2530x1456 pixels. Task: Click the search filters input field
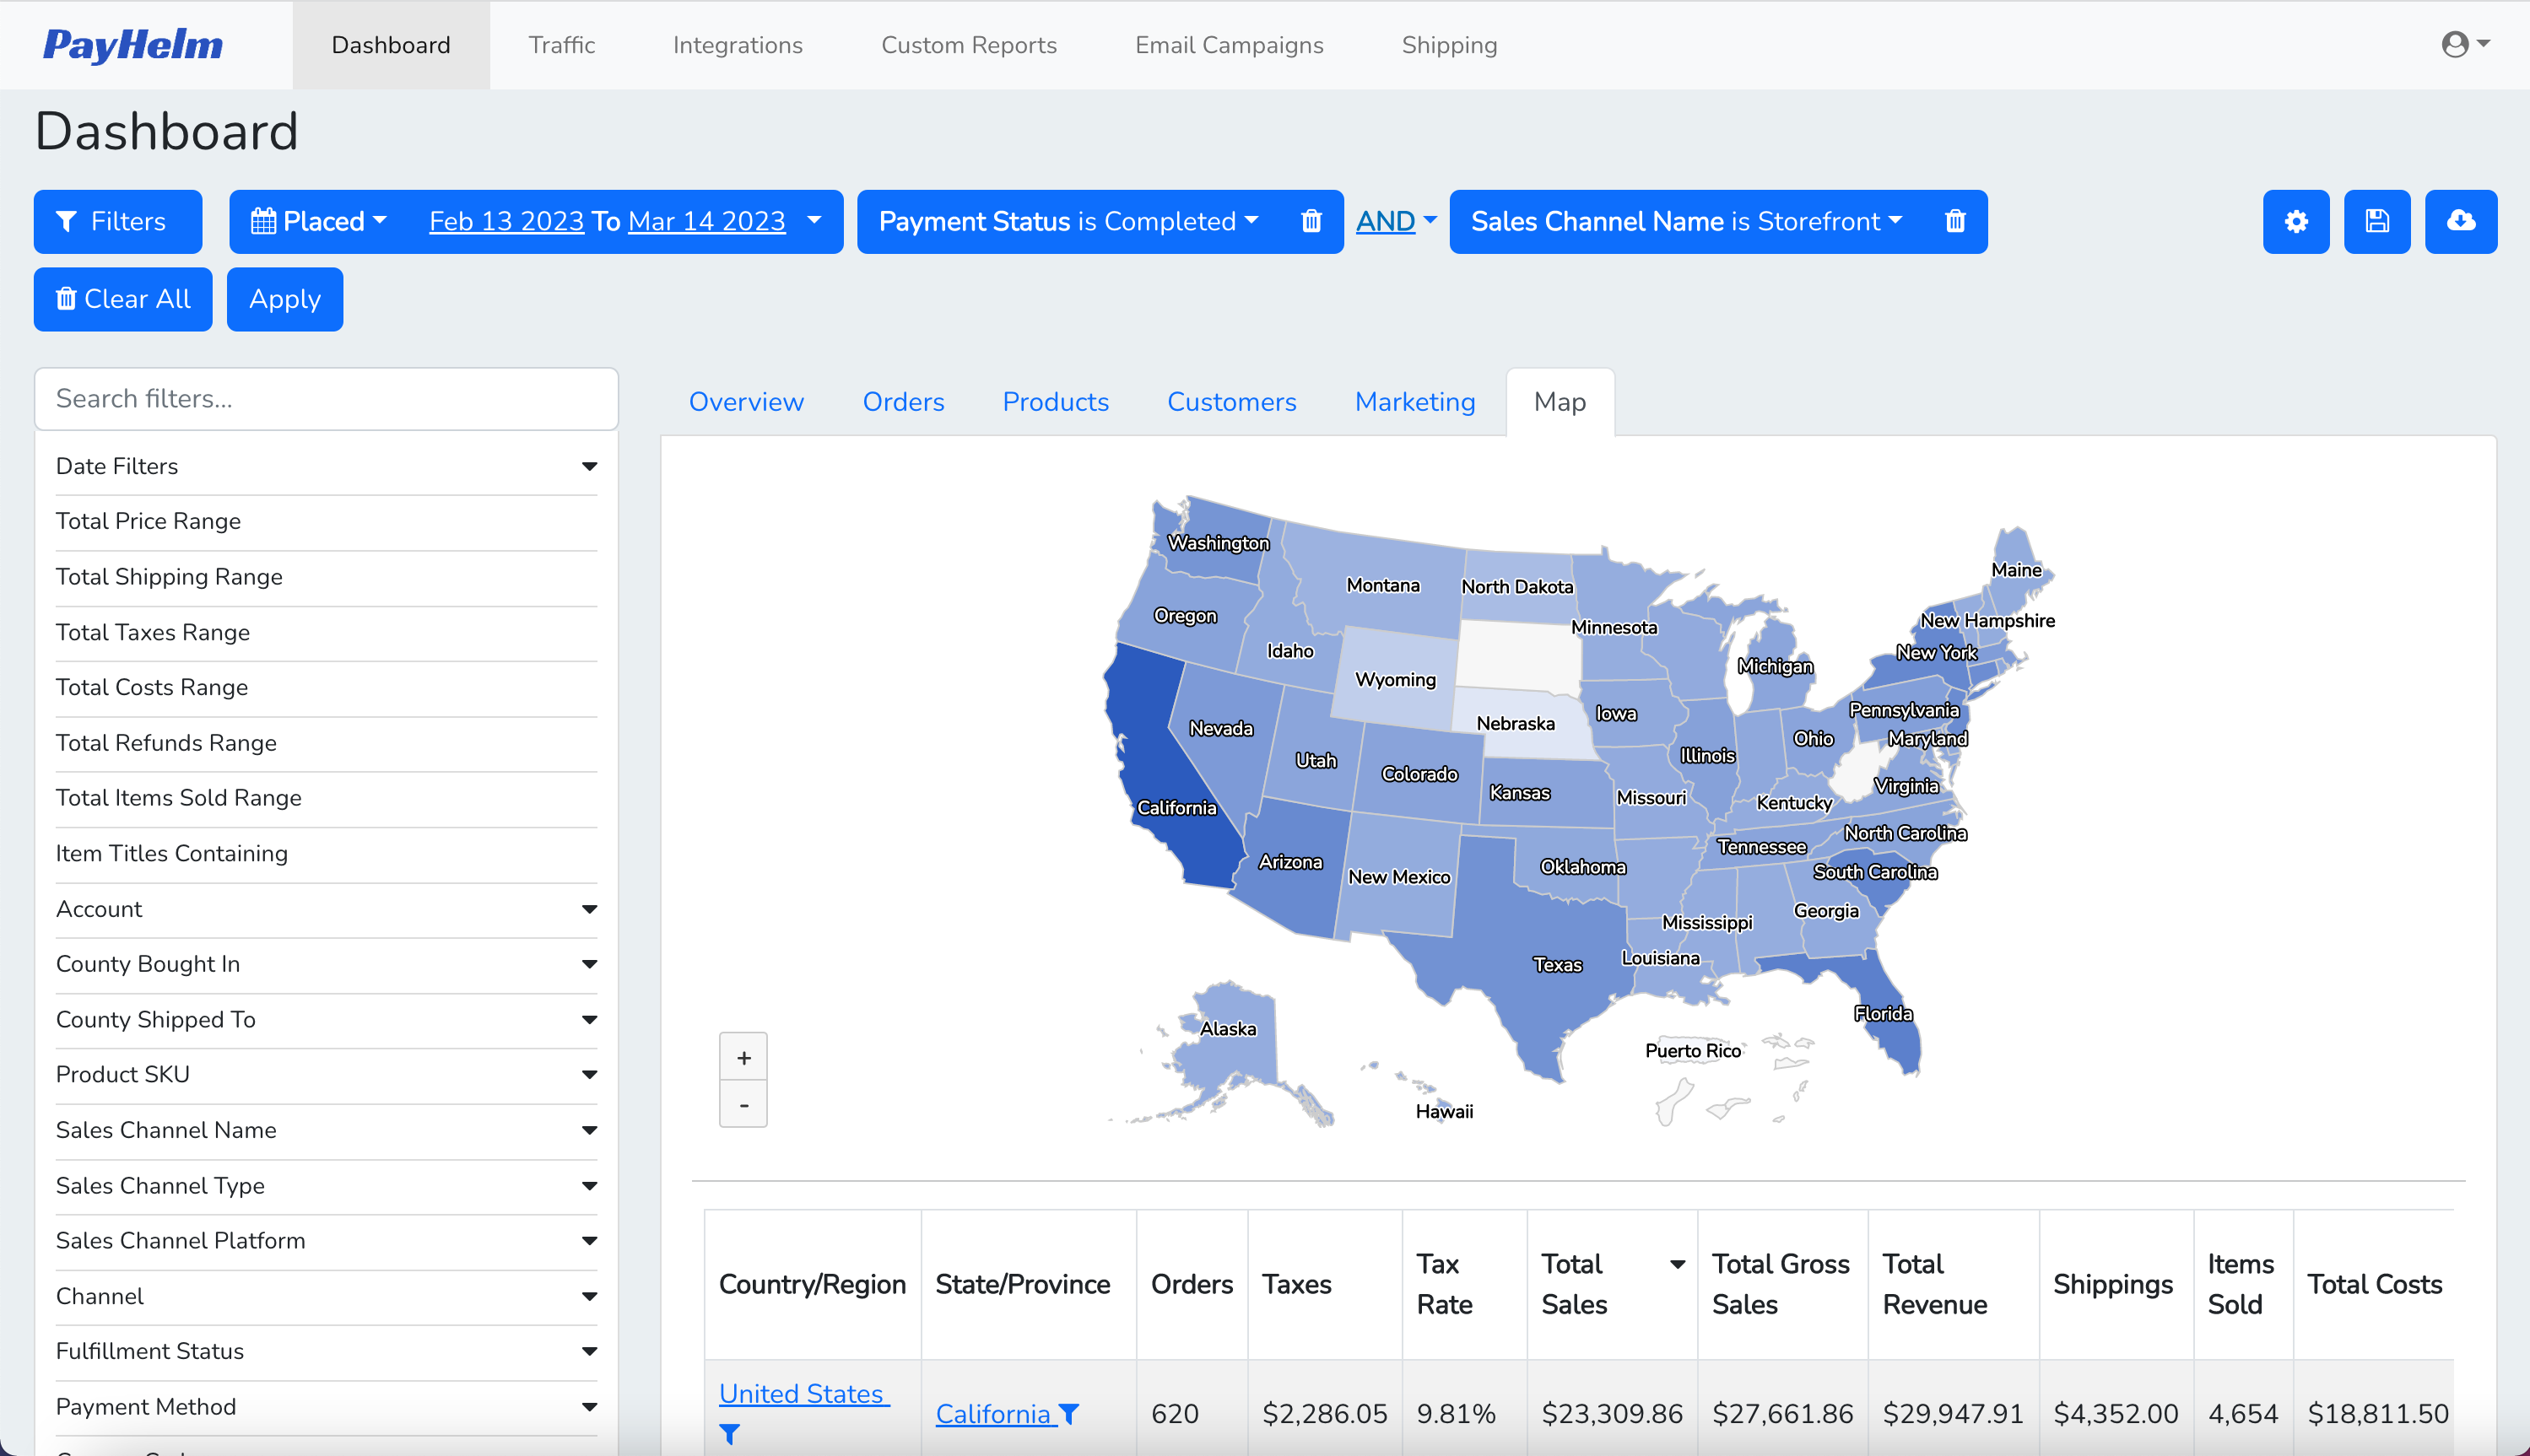point(326,398)
